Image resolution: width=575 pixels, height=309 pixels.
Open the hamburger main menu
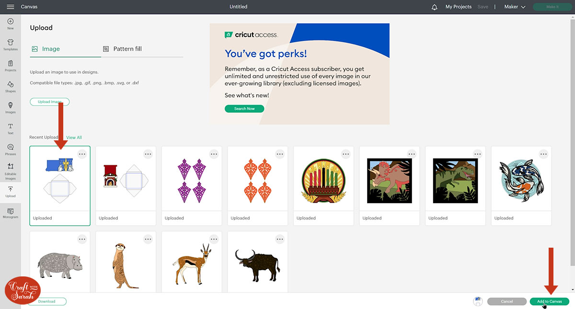[x=10, y=7]
